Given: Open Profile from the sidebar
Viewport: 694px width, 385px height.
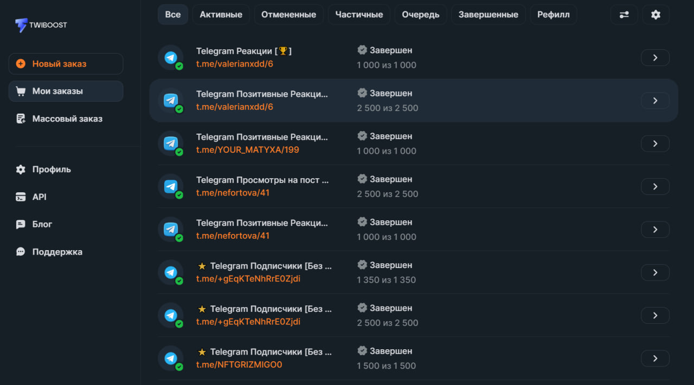Looking at the screenshot, I should pos(51,169).
